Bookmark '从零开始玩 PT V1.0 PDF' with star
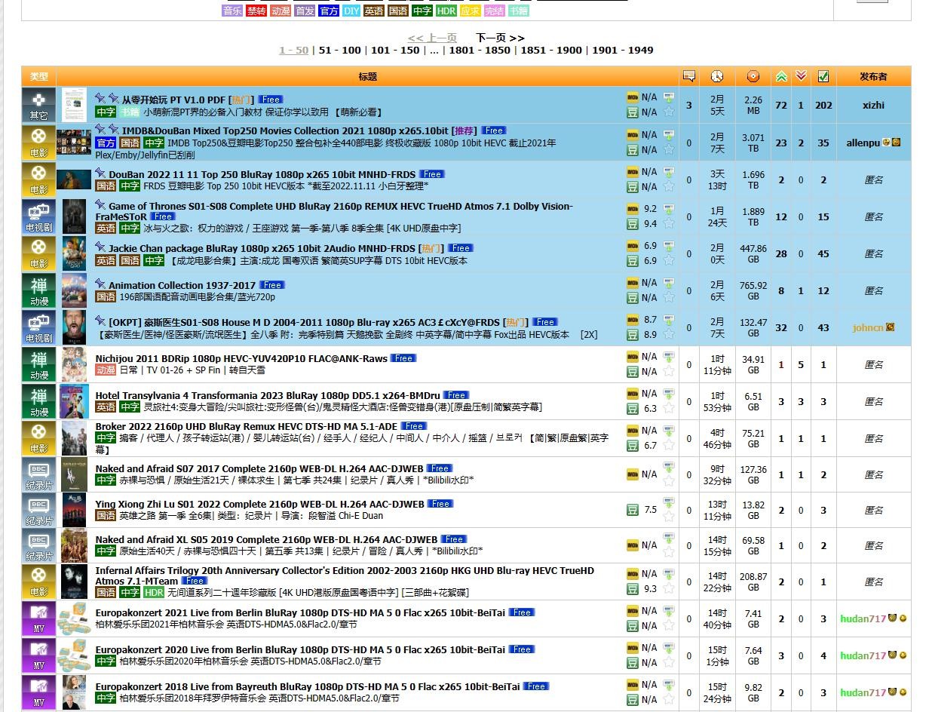Image resolution: width=929 pixels, height=712 pixels. coord(669,112)
